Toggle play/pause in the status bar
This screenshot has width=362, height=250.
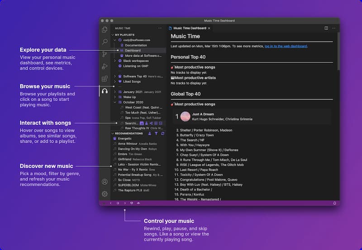(118, 203)
